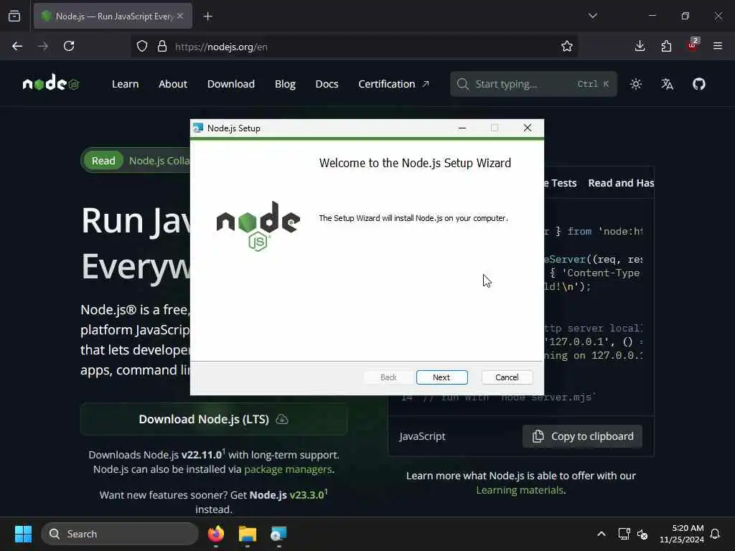735x551 pixels.
Task: Click the network tray icon
Action: (x=624, y=534)
